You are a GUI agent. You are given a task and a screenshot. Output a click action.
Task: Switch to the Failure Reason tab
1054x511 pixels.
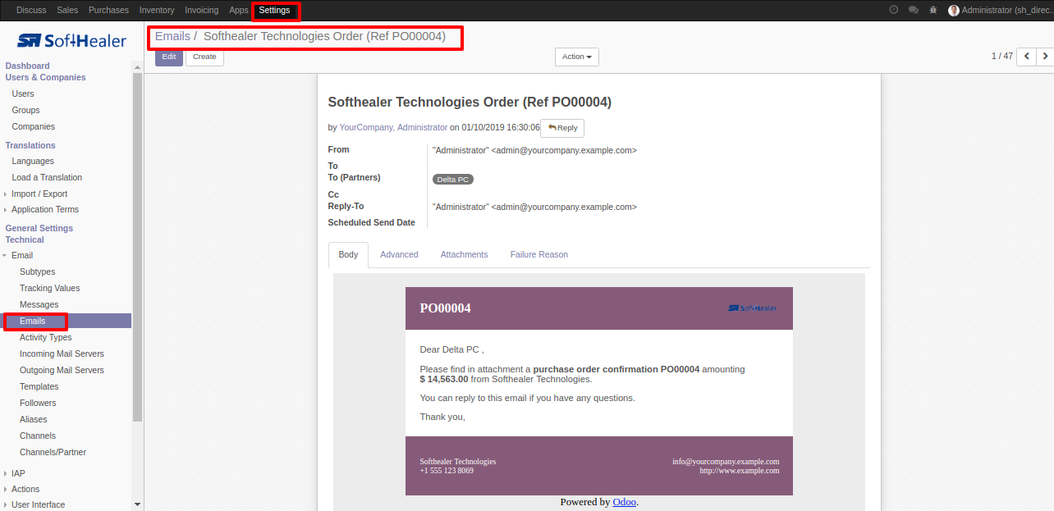(x=539, y=254)
